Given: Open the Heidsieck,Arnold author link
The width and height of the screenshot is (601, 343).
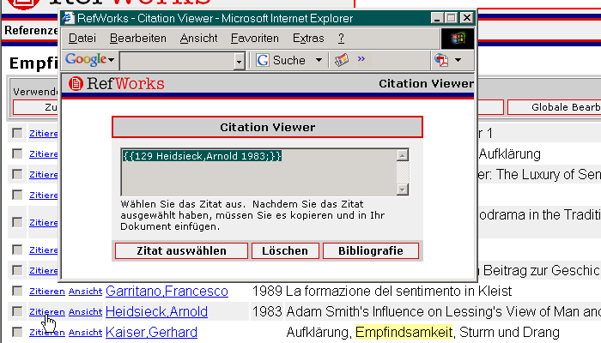Looking at the screenshot, I should (x=156, y=311).
